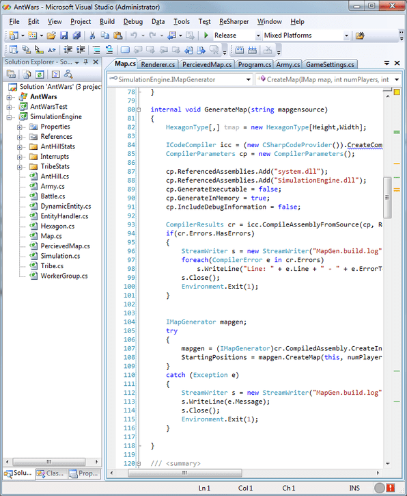Open the Build menu
407x496 pixels.
click(107, 21)
